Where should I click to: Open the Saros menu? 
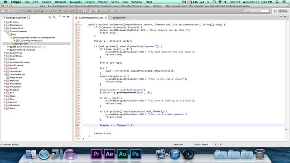115,2
